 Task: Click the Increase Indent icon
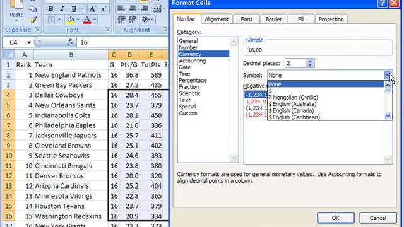pos(133,20)
